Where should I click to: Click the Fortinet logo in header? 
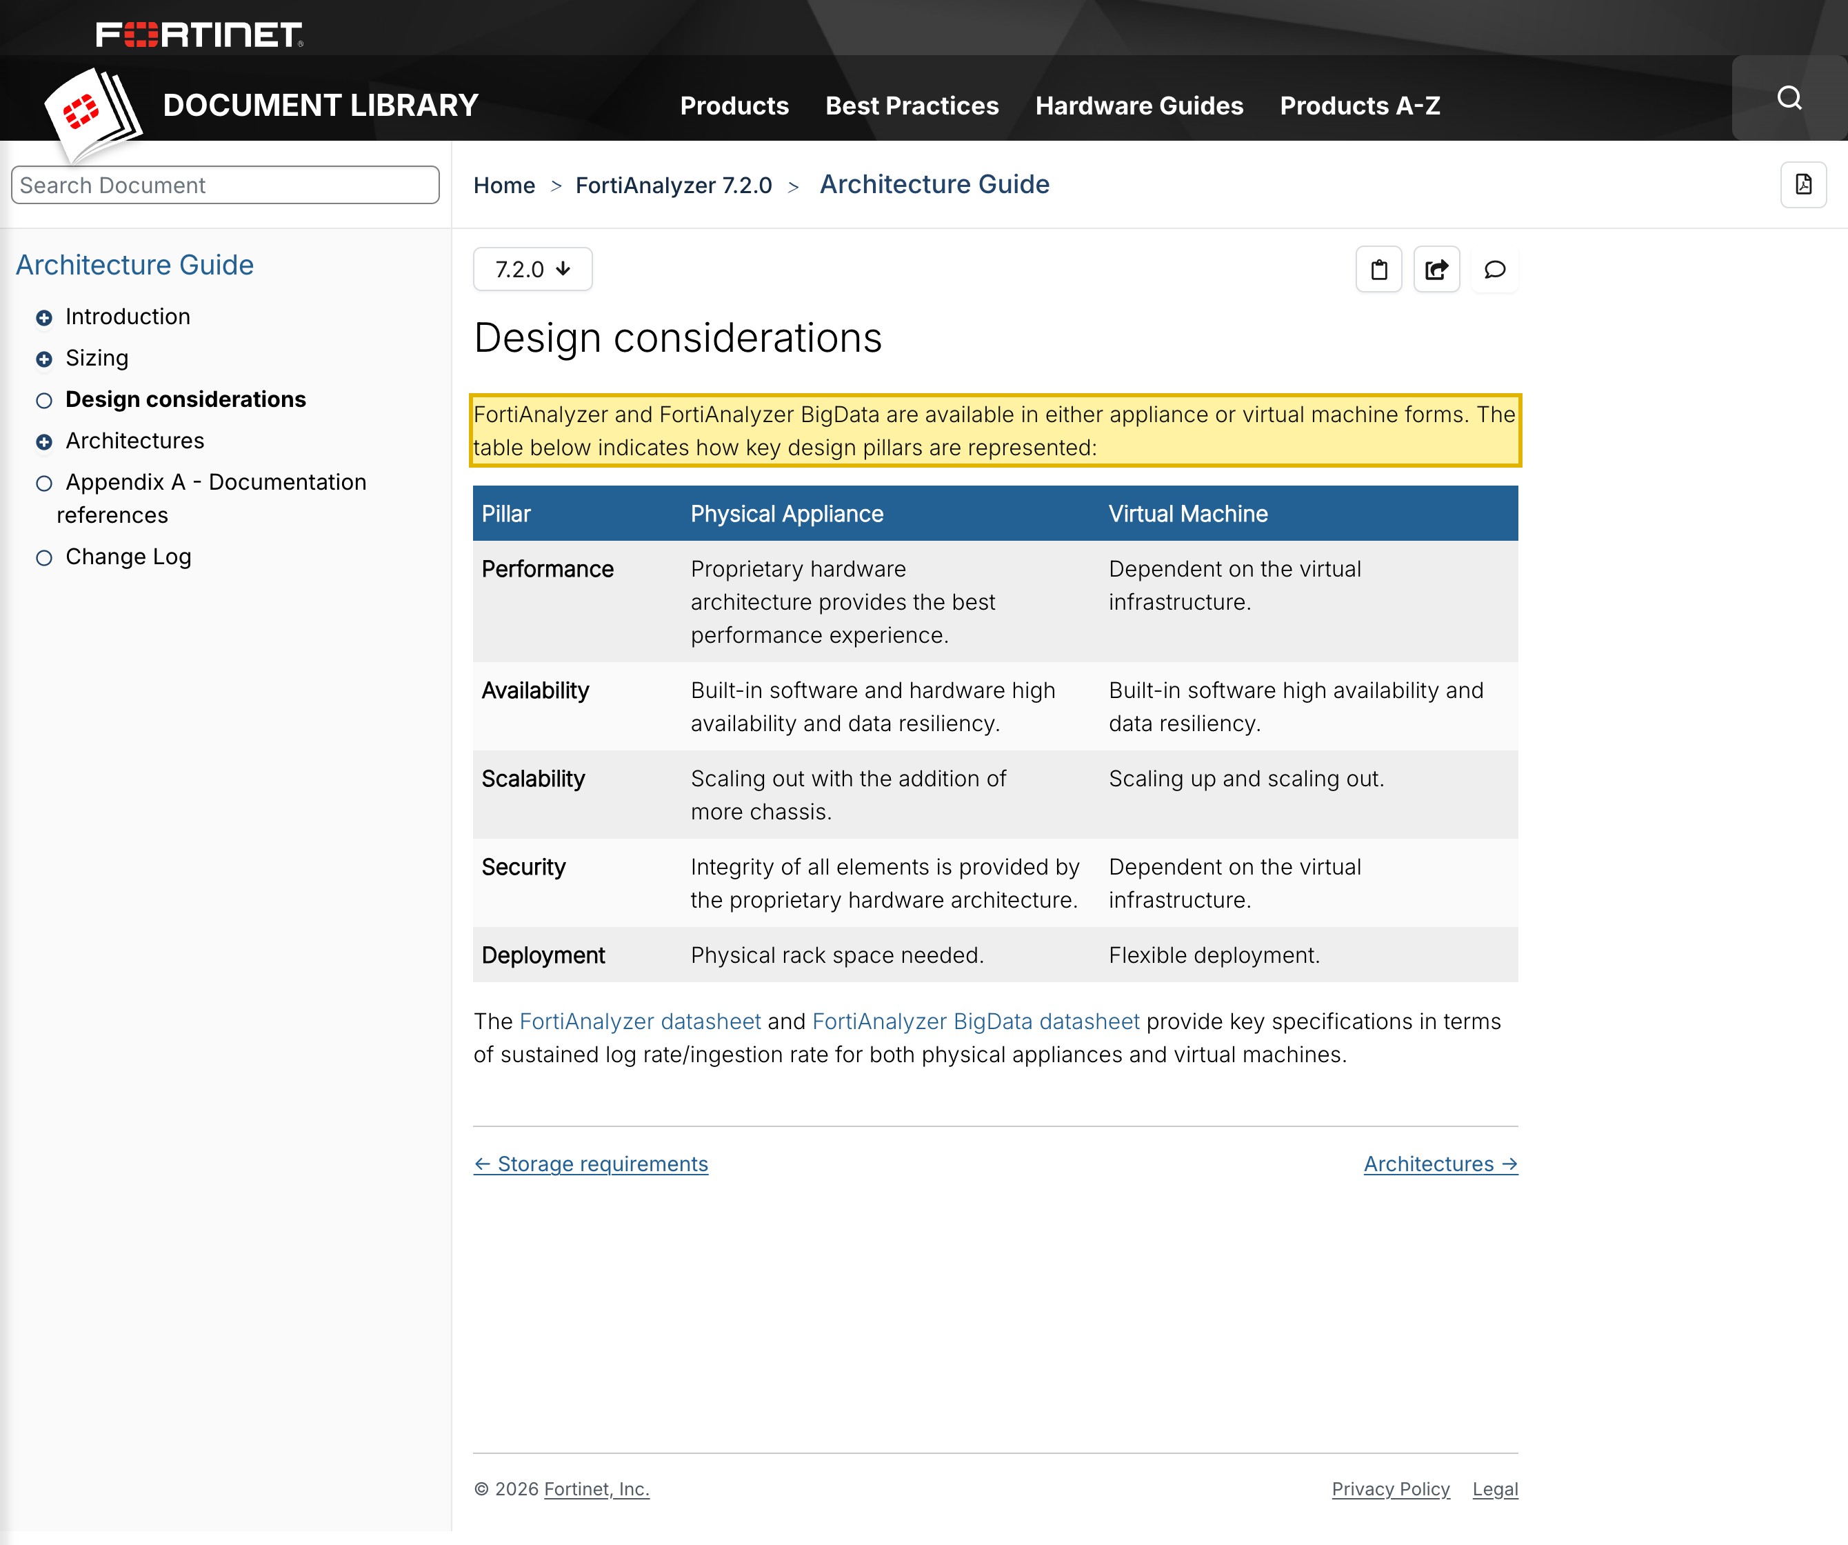[x=199, y=34]
